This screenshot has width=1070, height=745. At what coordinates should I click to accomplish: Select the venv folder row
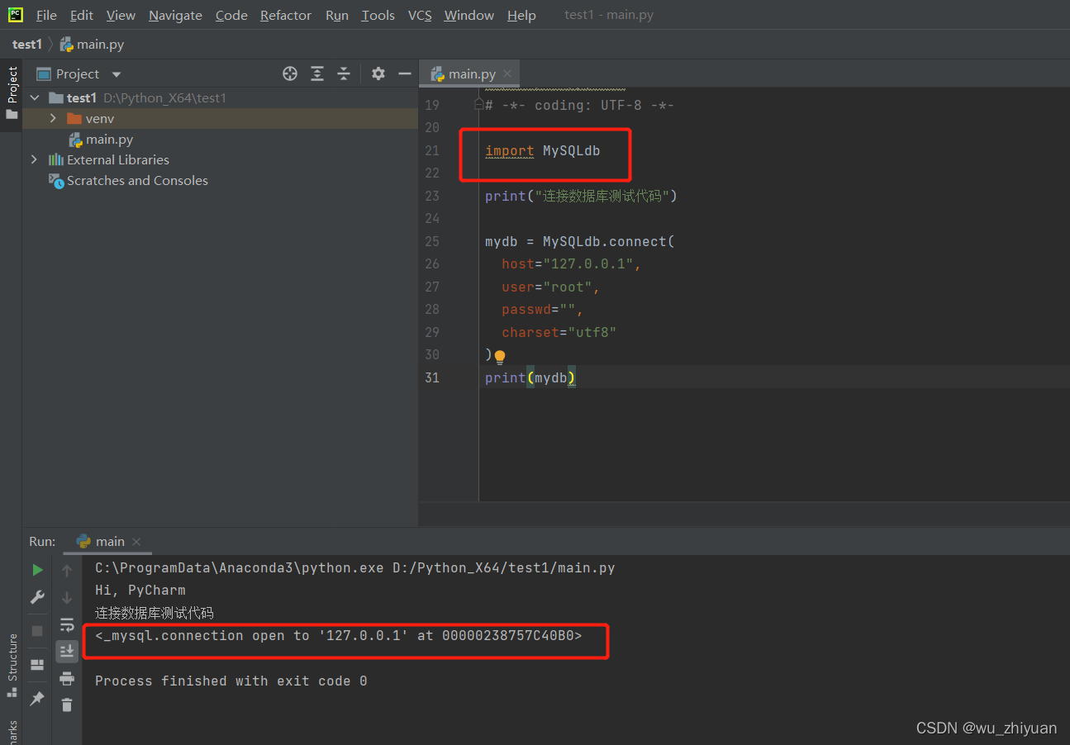[220, 118]
